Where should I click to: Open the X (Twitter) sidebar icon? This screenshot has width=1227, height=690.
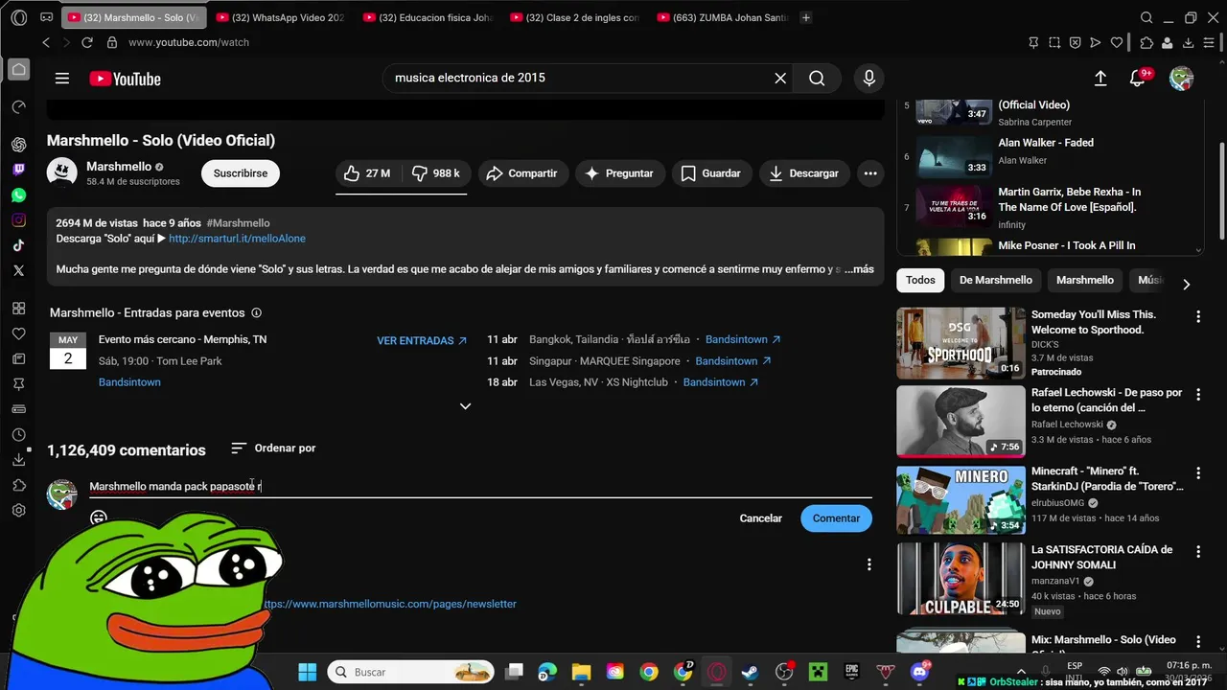click(x=18, y=271)
